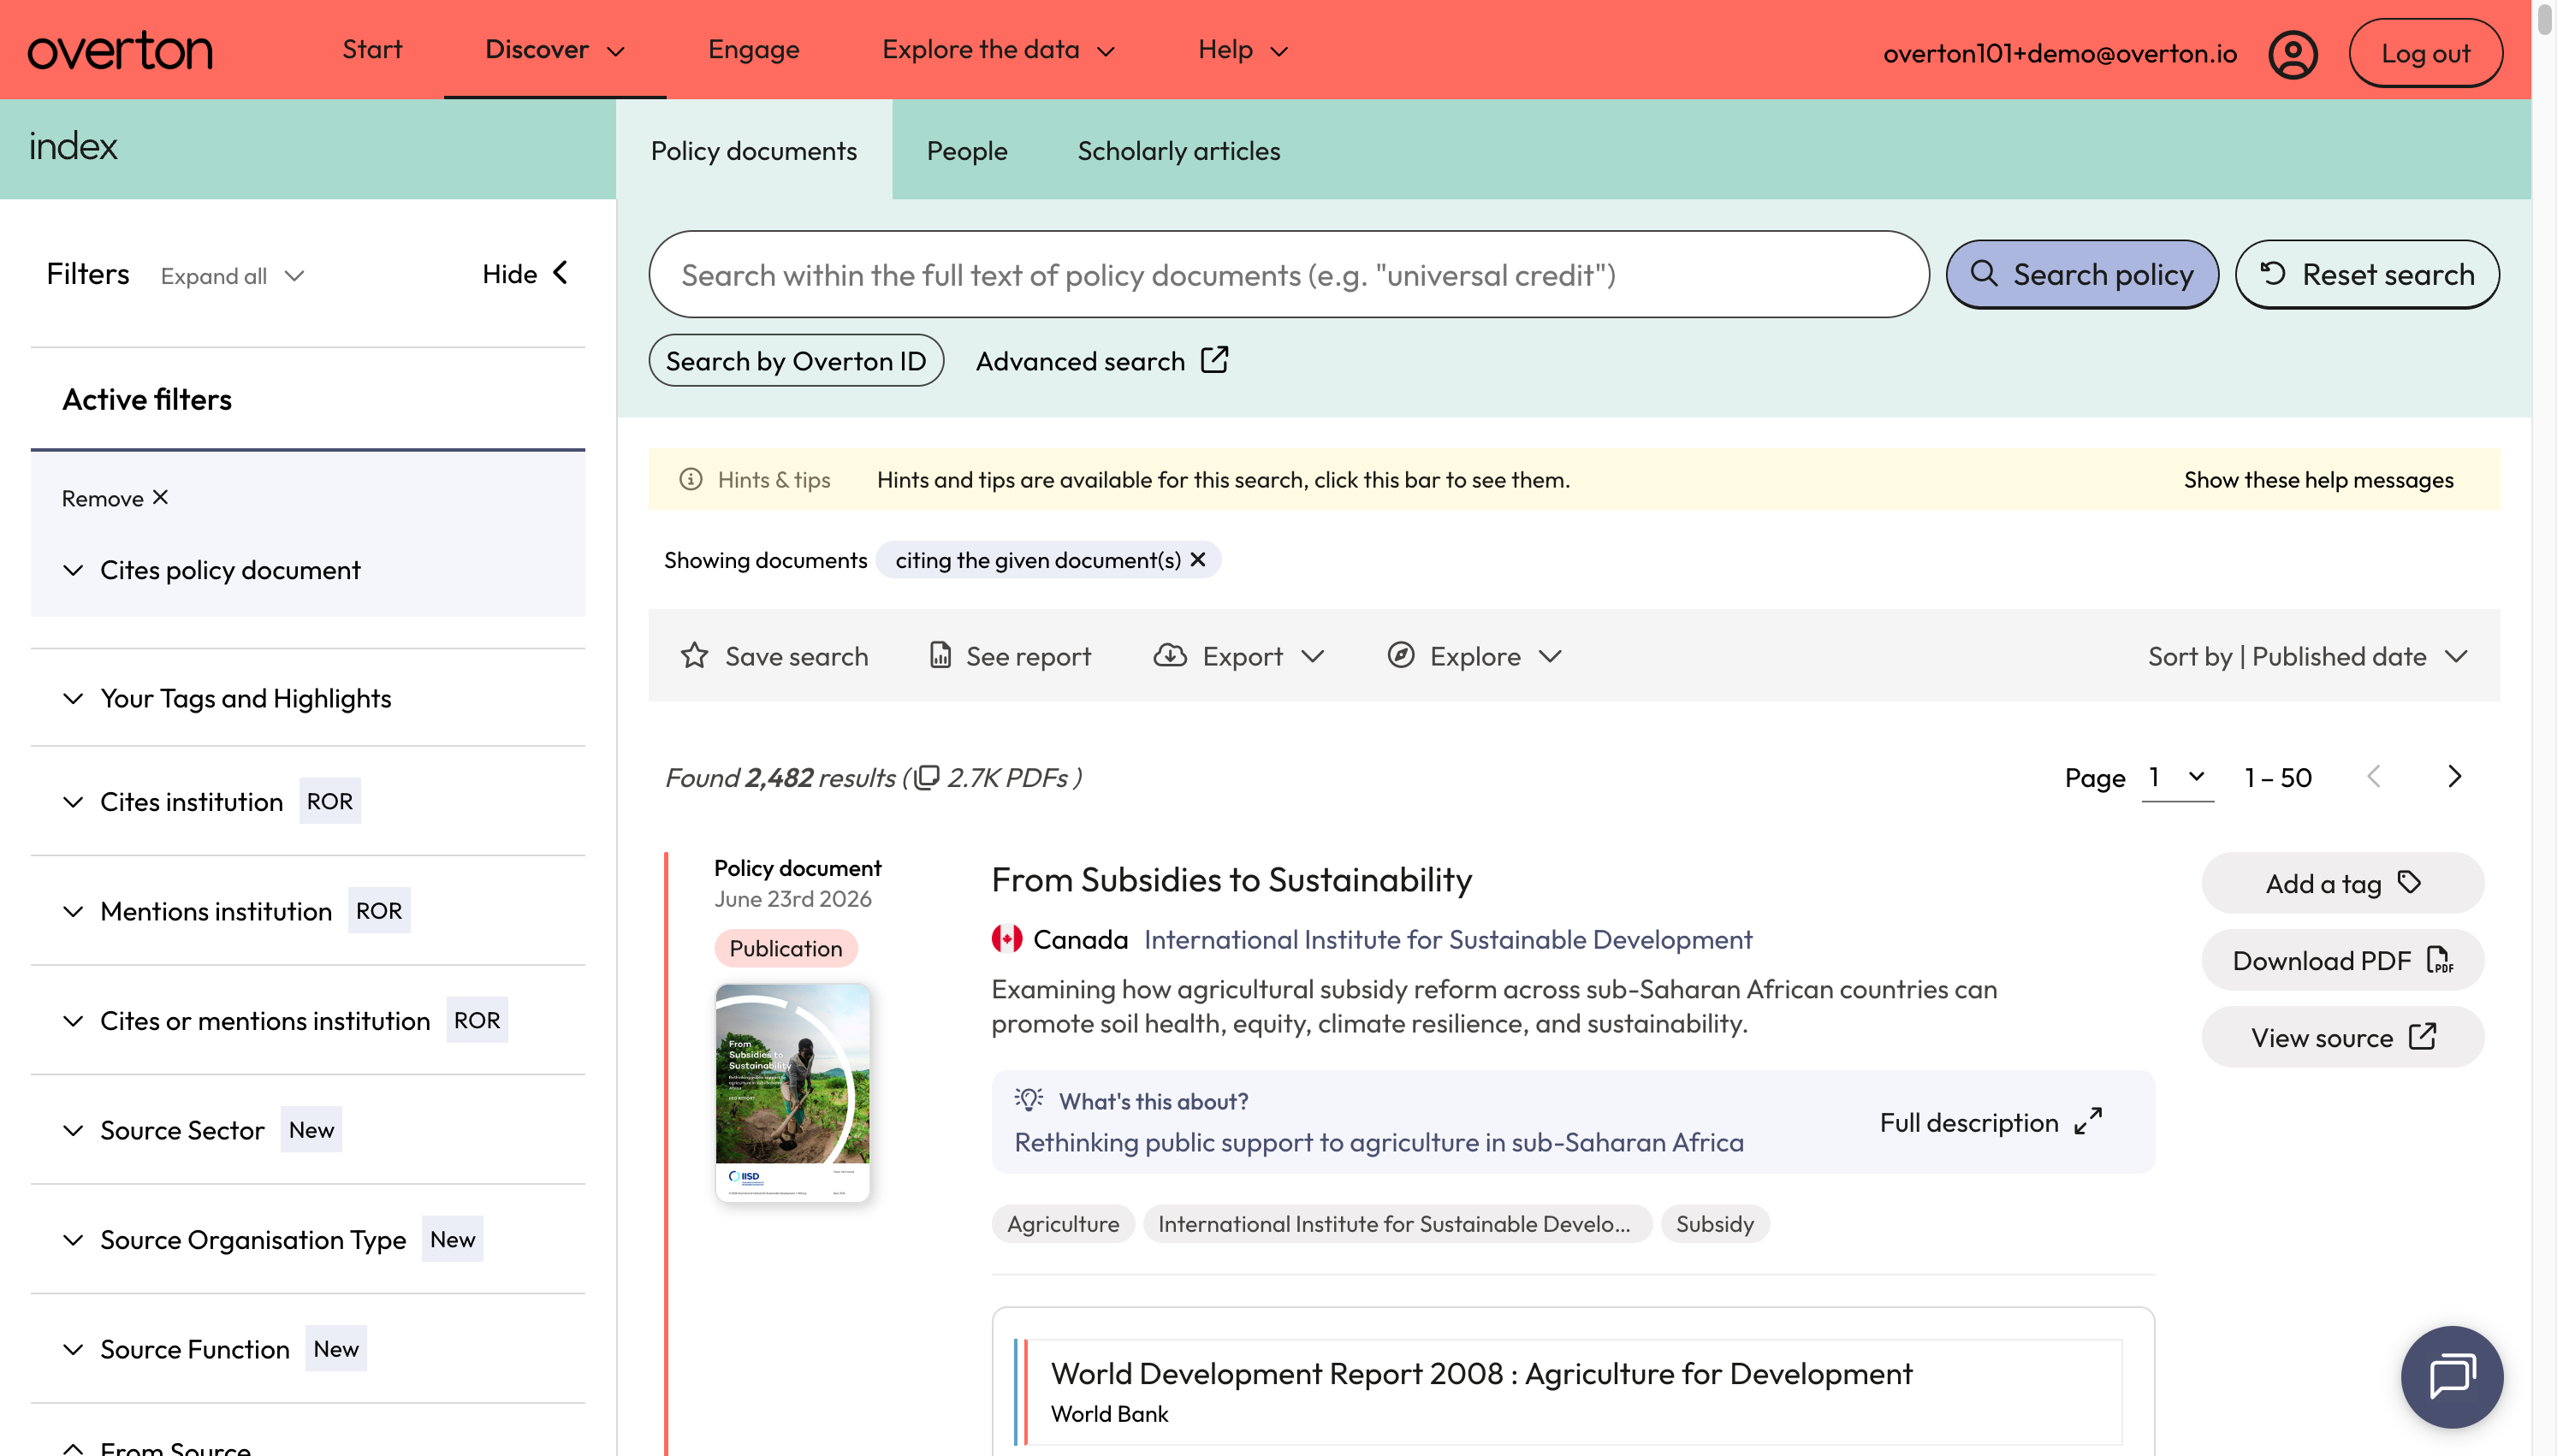Screen dimensions: 2557x1456
Task: Open Explore the data menu
Action: pos(998,50)
